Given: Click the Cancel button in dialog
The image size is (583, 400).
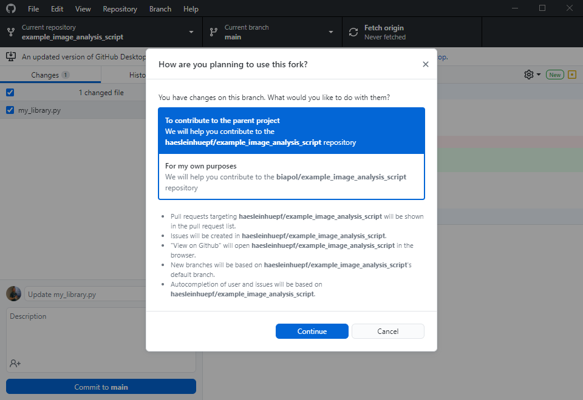Looking at the screenshot, I should click(387, 332).
